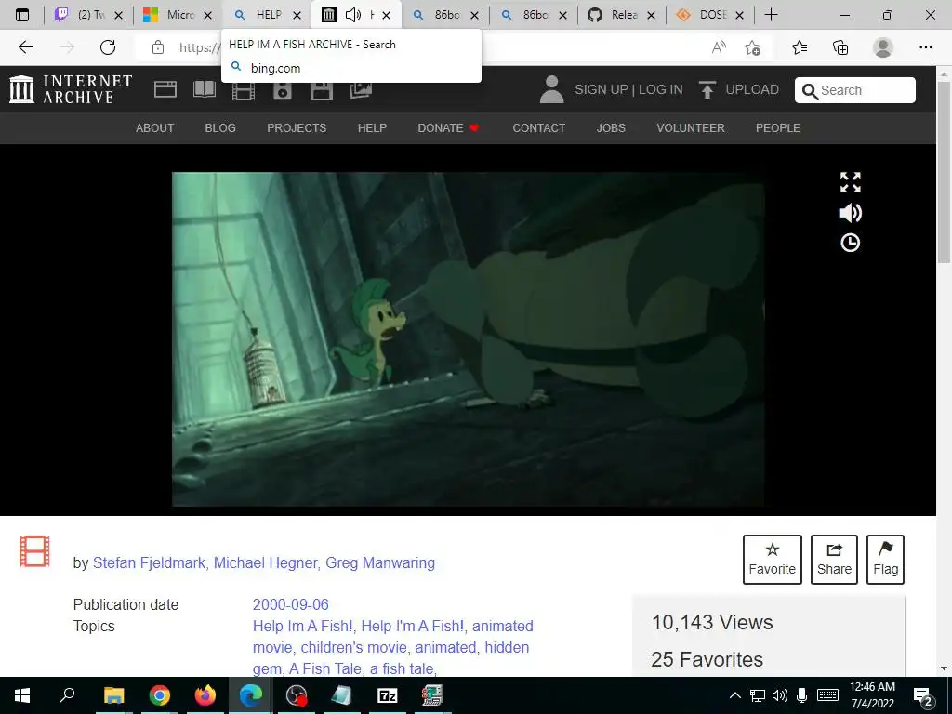Click the video frame to play or pause

pos(468,338)
